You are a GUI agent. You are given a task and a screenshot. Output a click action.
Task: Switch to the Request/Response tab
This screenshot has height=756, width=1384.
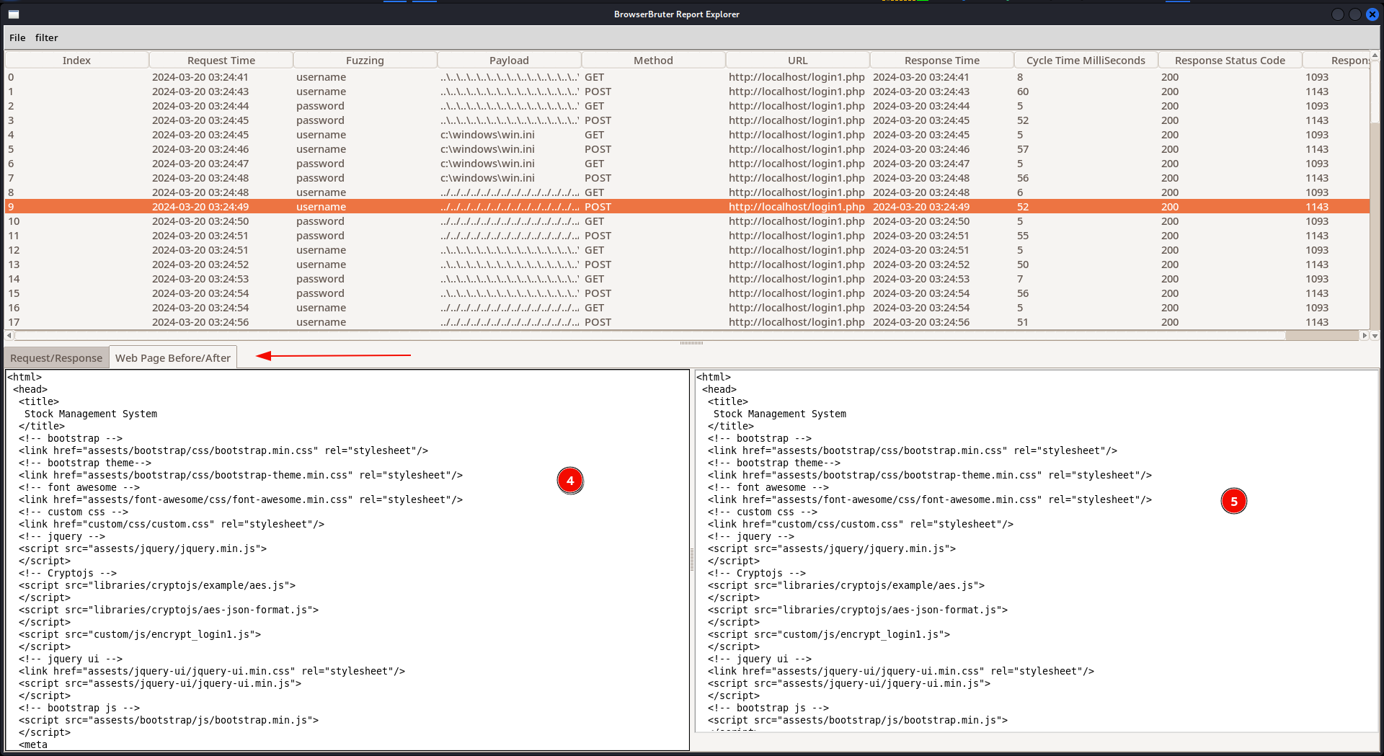point(56,358)
